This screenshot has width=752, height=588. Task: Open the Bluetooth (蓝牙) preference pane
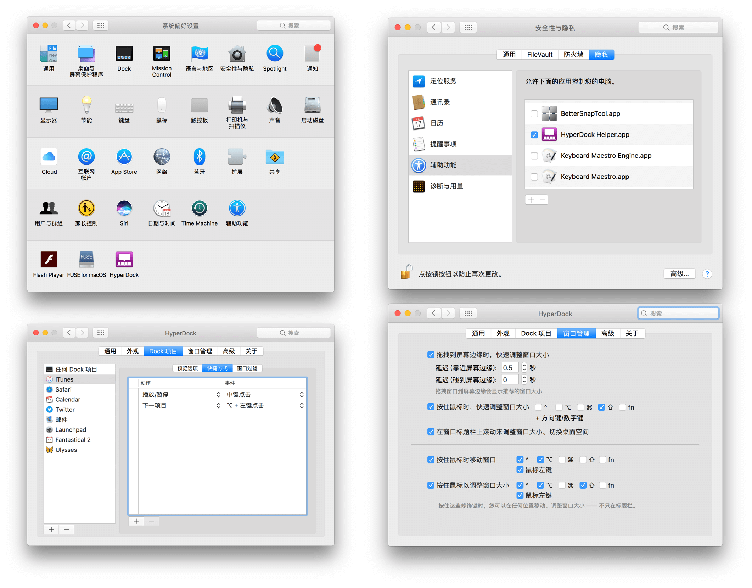pos(199,157)
